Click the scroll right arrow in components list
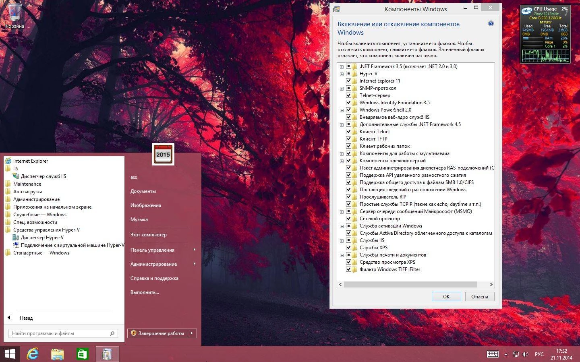 pyautogui.click(x=491, y=284)
